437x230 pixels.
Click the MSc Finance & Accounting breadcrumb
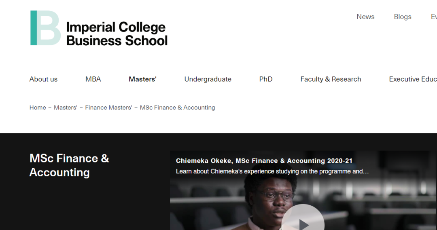[177, 108]
